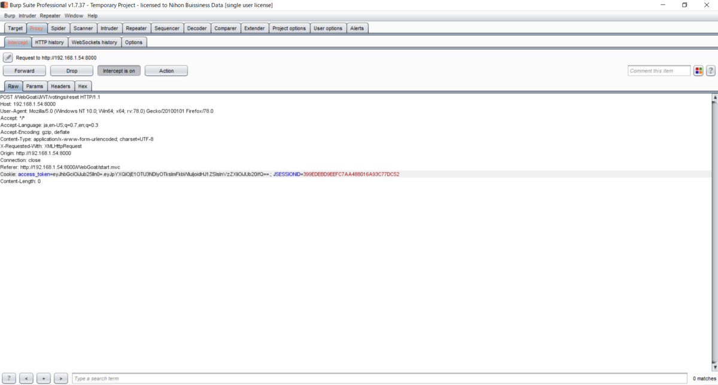Click the search help question mark button

pos(9,378)
